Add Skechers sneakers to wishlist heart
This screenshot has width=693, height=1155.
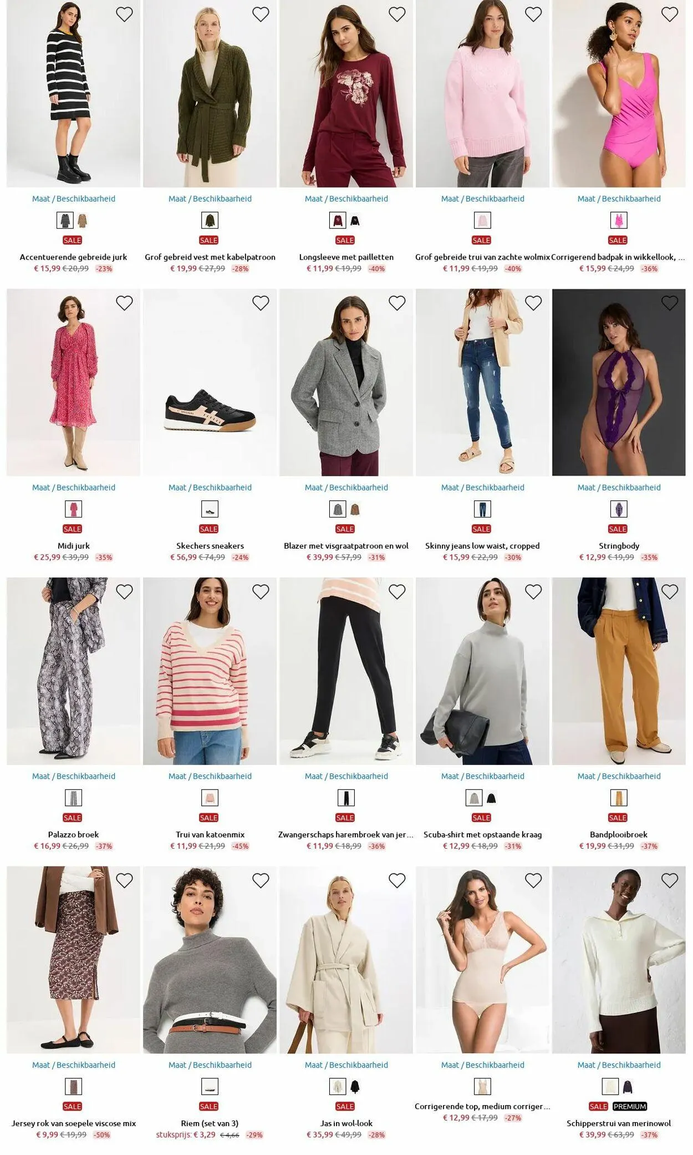click(x=261, y=303)
